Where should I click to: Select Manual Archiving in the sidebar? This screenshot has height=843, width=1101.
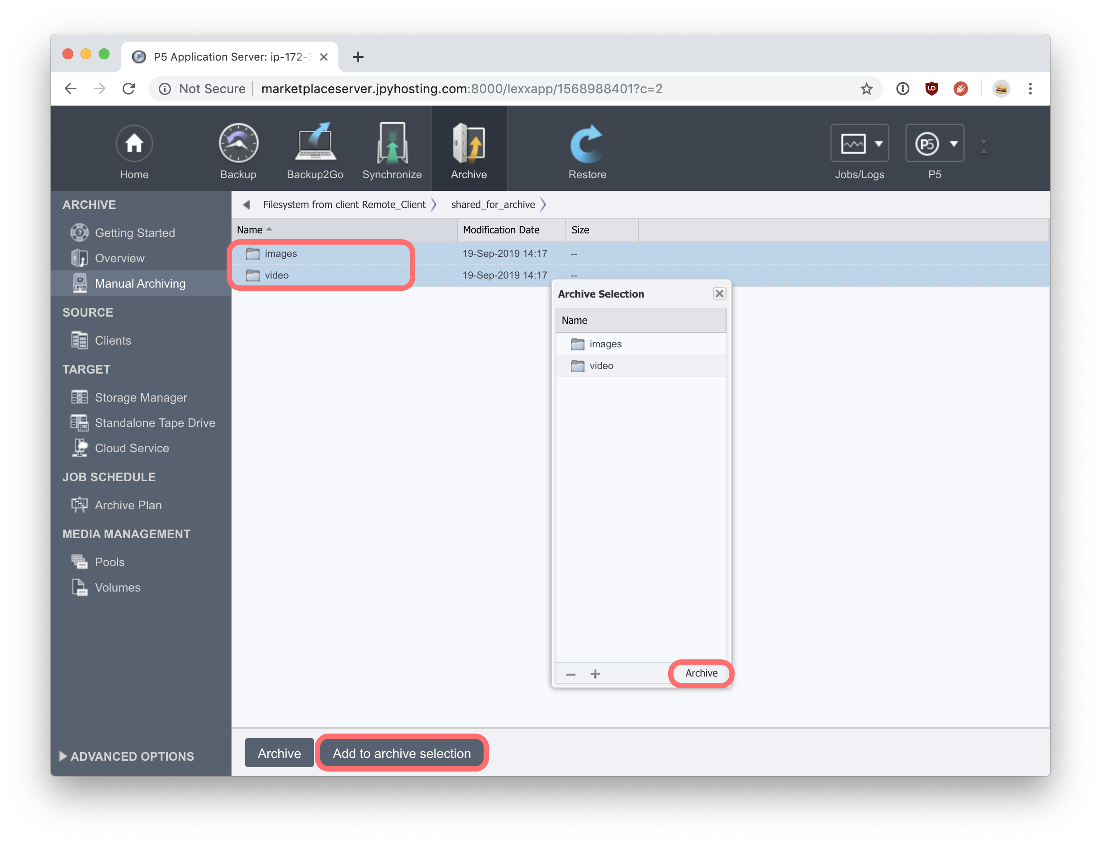pyautogui.click(x=141, y=284)
